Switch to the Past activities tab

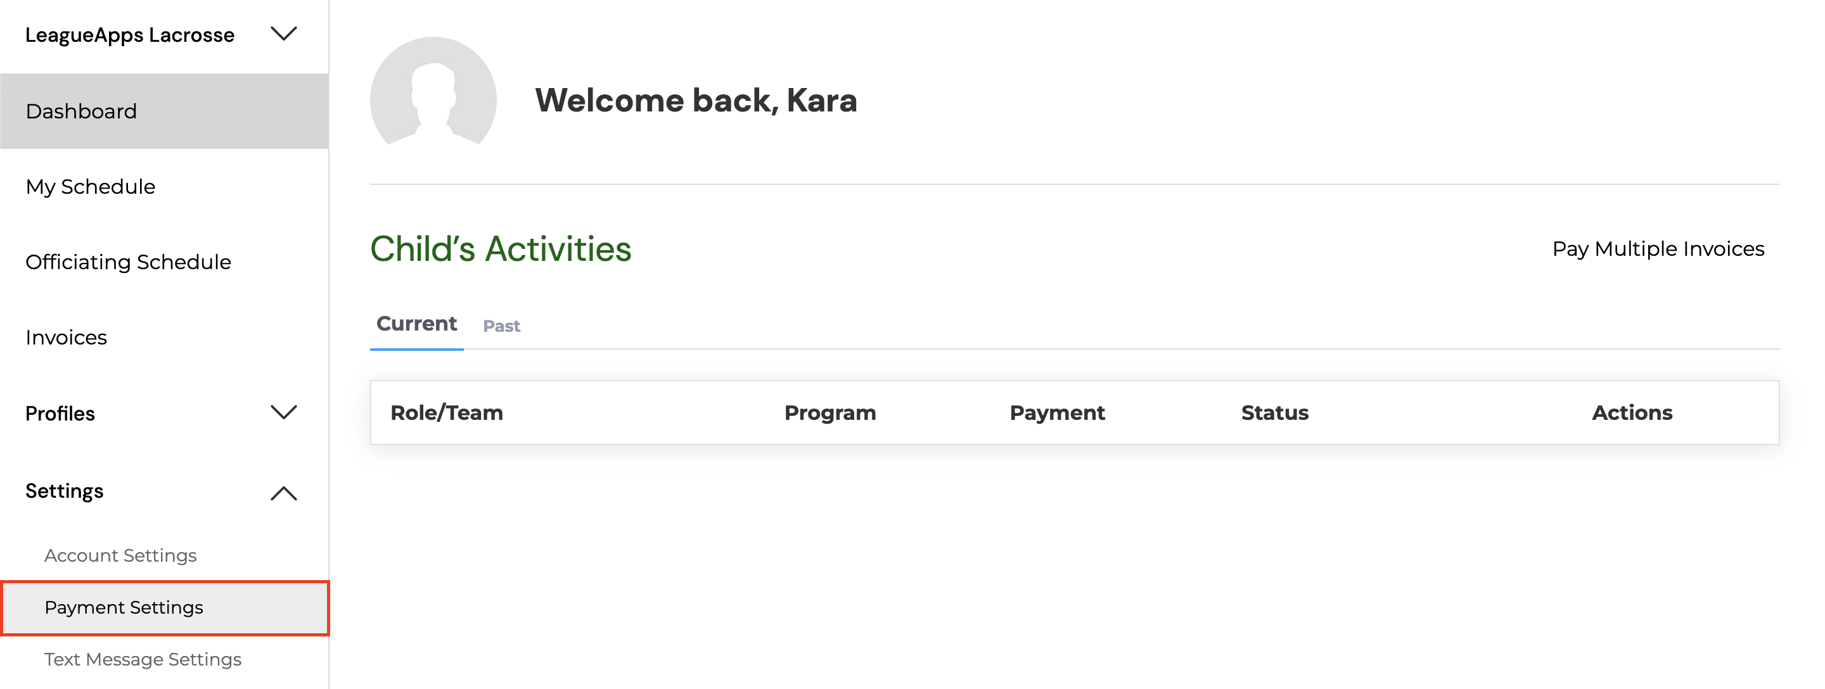pos(501,326)
